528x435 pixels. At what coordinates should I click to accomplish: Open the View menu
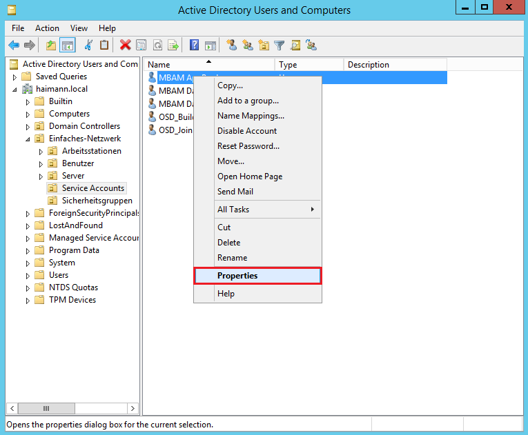point(79,28)
